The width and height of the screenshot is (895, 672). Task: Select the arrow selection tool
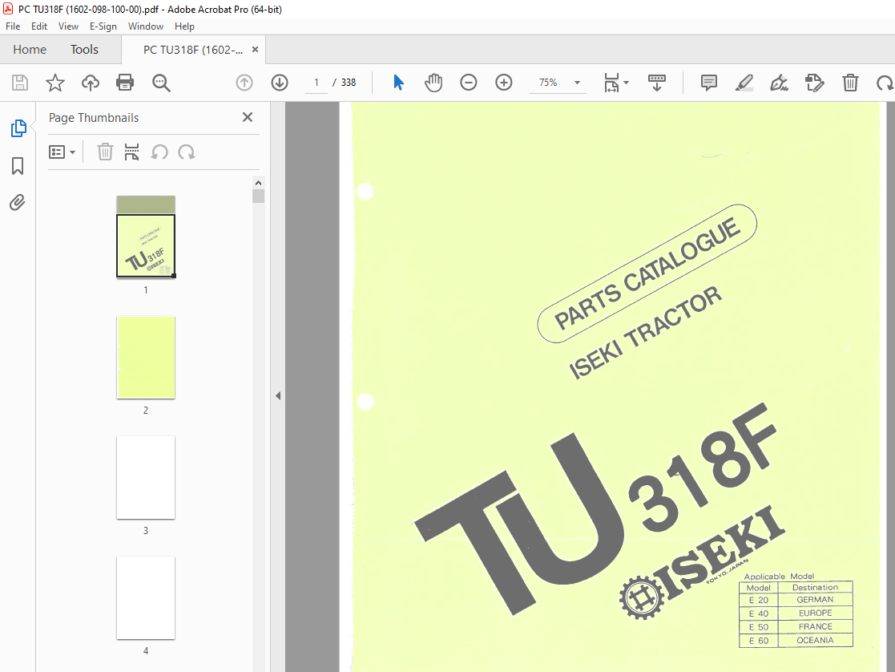point(398,83)
